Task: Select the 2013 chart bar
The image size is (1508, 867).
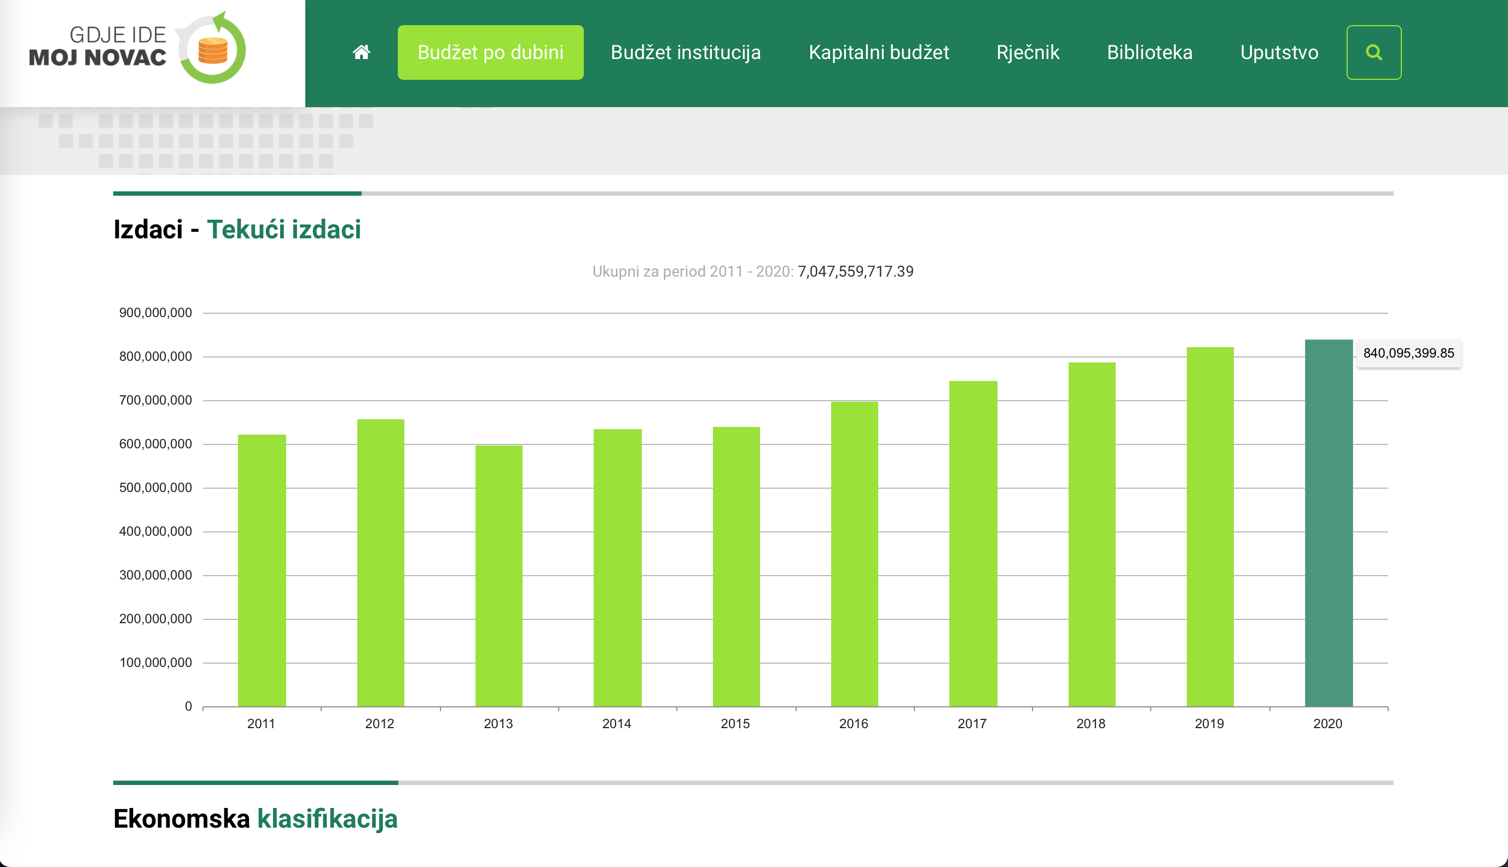Action: (498, 576)
